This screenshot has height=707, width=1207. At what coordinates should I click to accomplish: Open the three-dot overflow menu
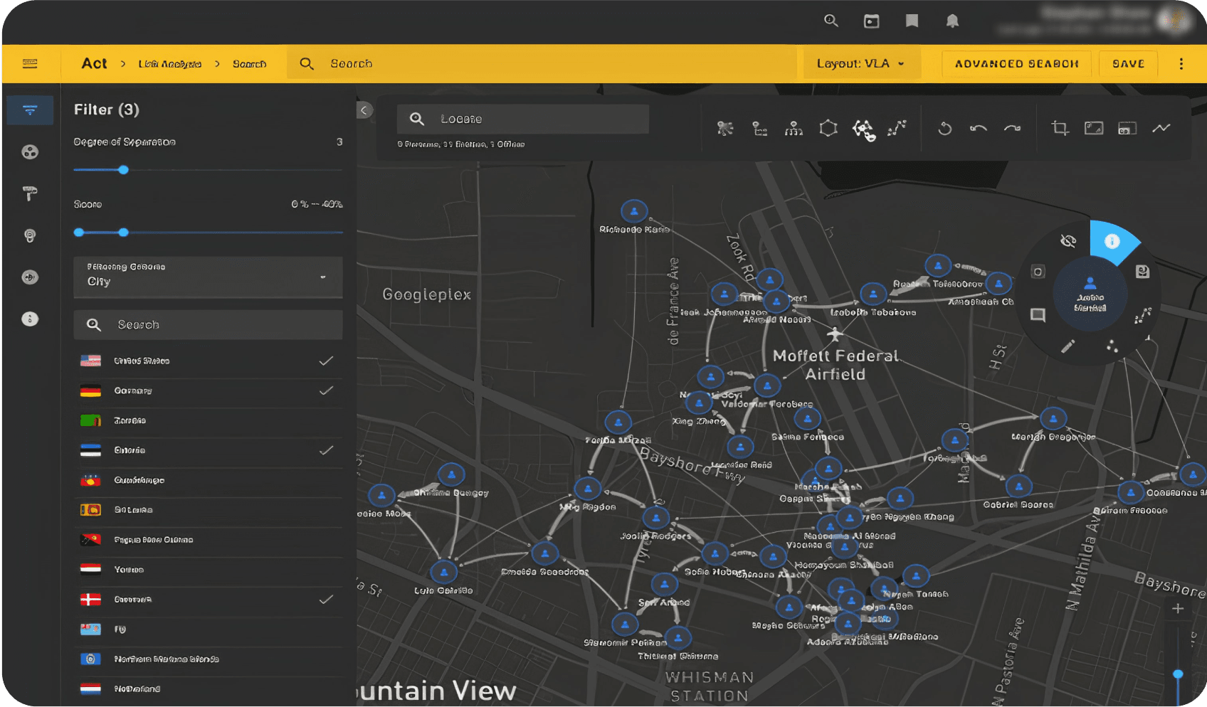click(x=1181, y=64)
